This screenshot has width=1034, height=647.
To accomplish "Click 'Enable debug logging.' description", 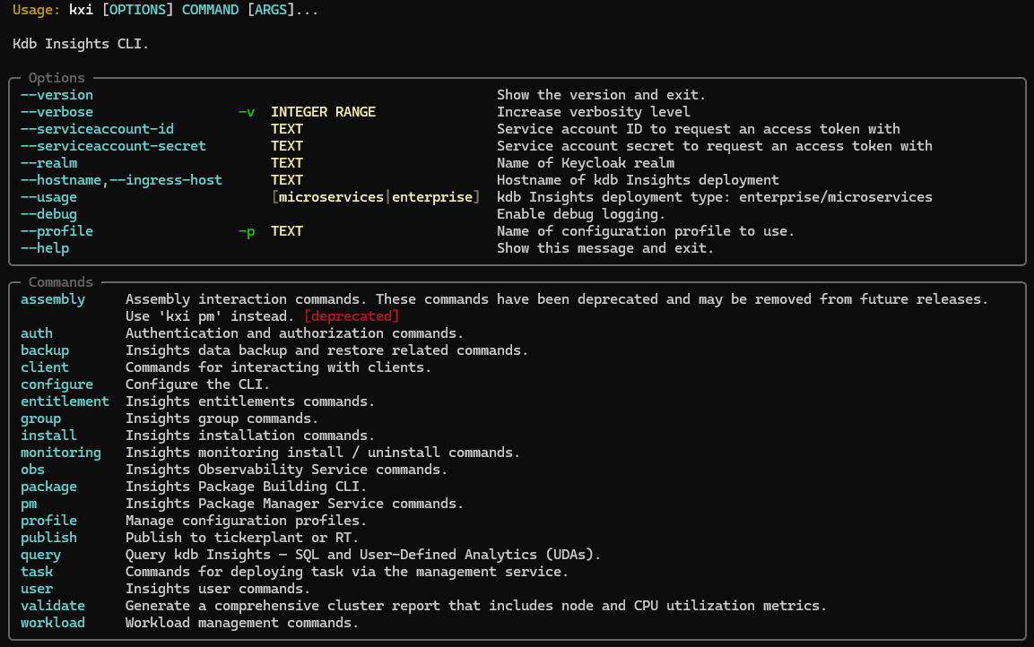I will point(581,215).
